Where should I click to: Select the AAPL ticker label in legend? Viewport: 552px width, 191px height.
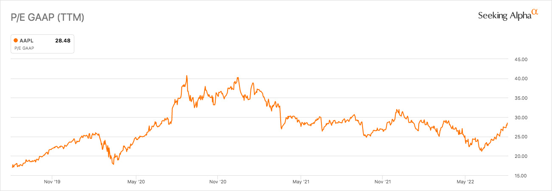point(26,41)
